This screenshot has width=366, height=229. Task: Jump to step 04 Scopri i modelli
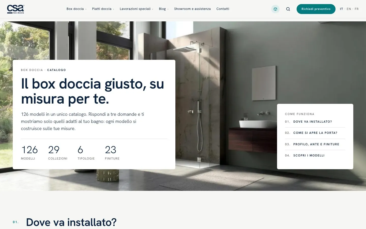point(315,155)
